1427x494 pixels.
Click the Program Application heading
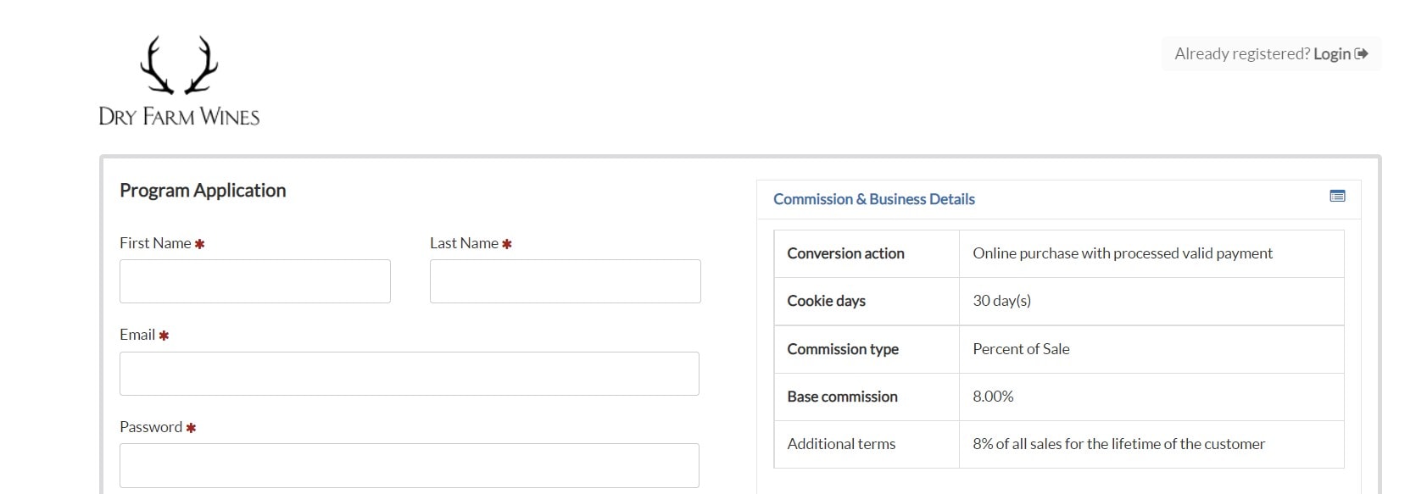[x=203, y=191]
